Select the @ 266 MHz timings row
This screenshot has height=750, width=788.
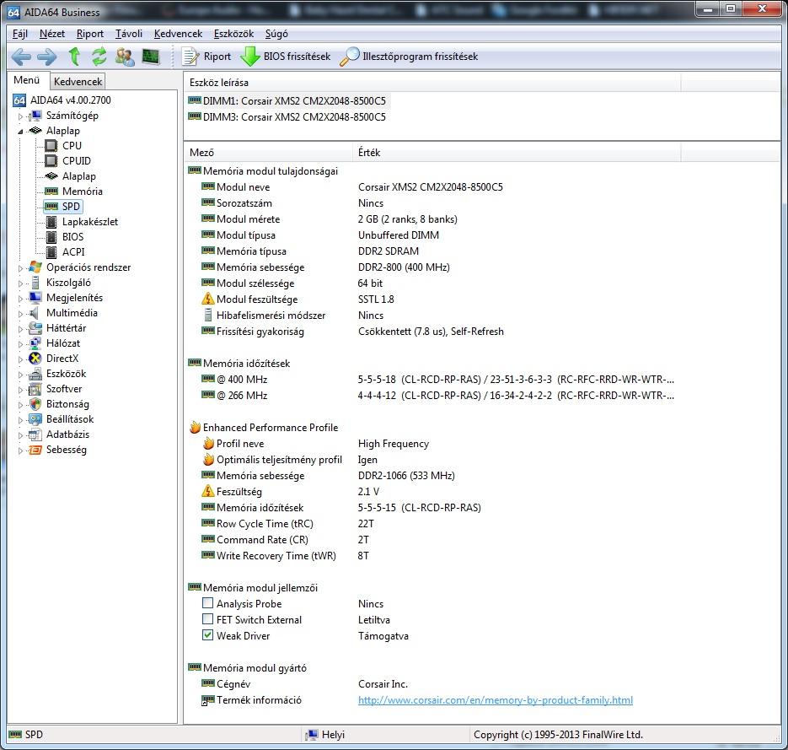tap(437, 396)
